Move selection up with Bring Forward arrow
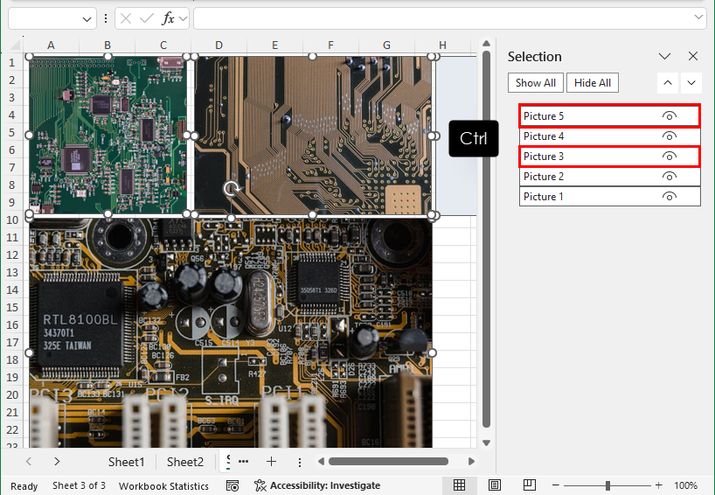The width and height of the screenshot is (715, 495). coord(668,82)
